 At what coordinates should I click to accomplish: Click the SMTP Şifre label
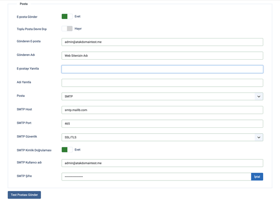coord(24,176)
